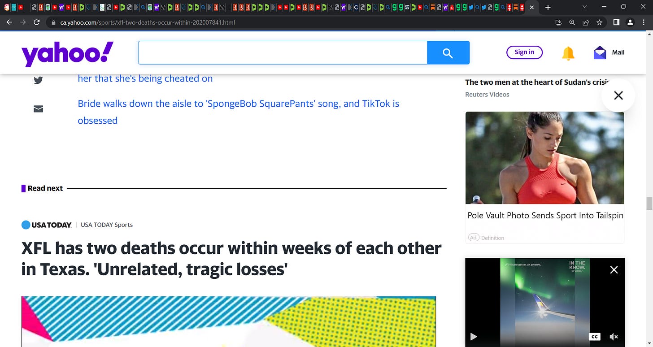Screen dimensions: 653x347
Task: Toggle closed captions on the video
Action: tap(594, 336)
